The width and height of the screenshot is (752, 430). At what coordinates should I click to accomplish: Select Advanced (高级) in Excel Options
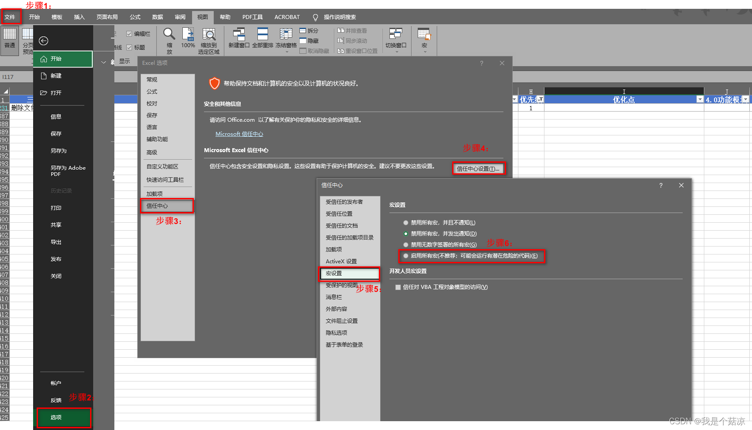coord(167,153)
